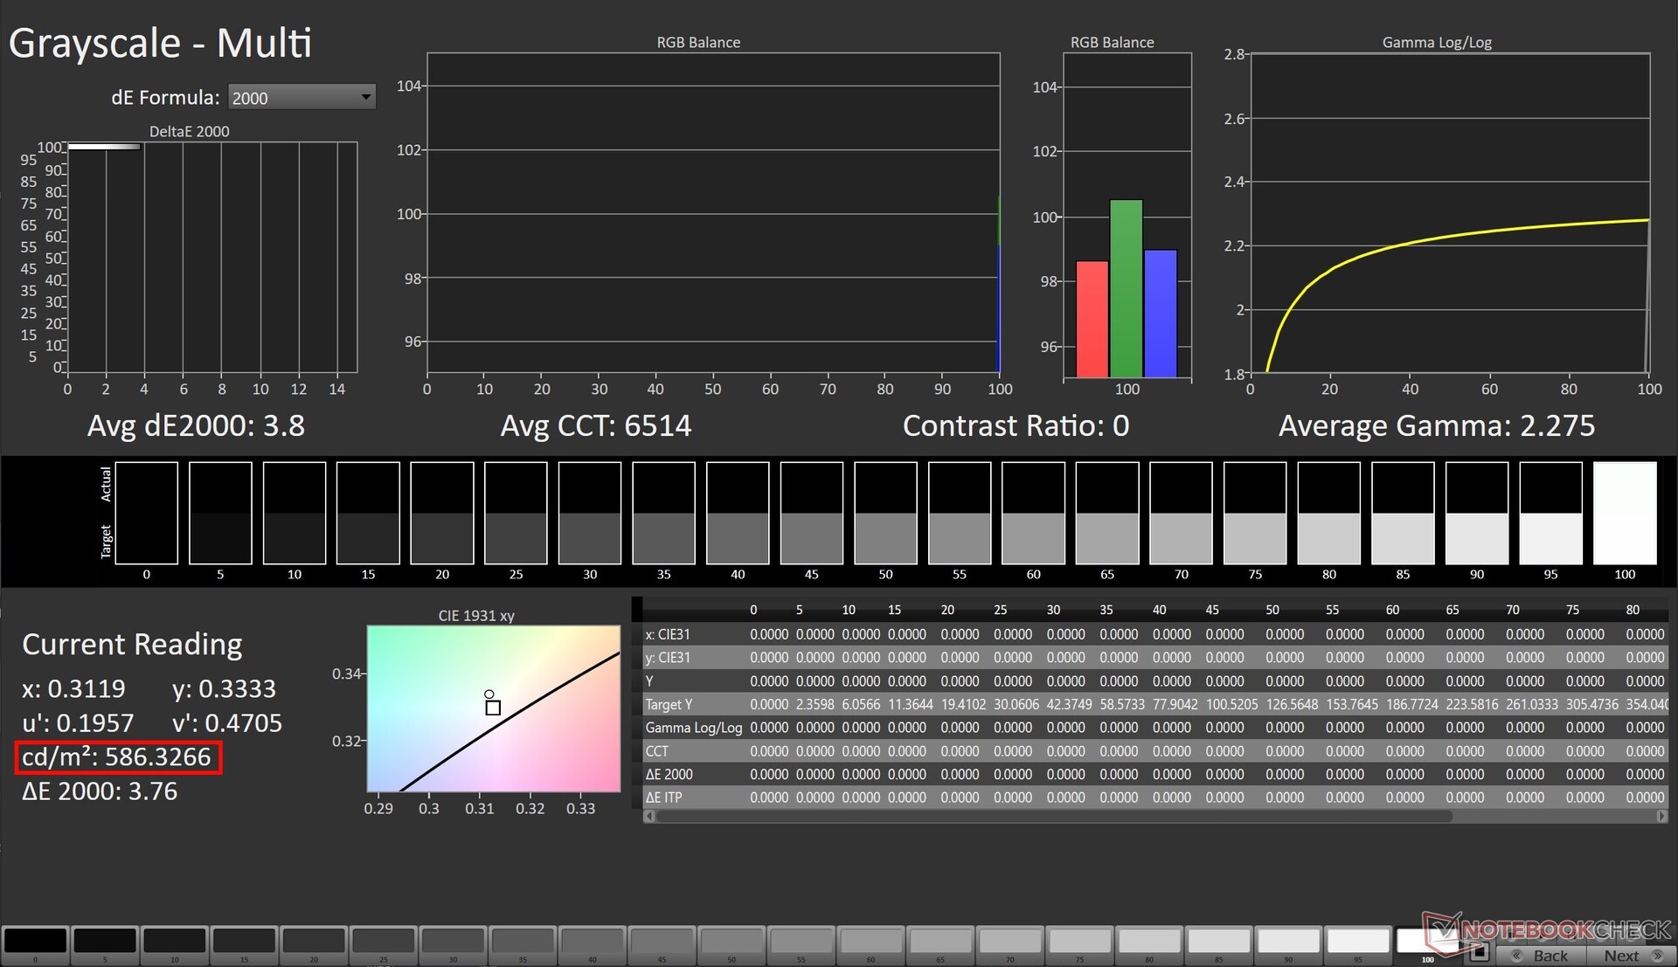Select the 95 percent gray patch button
Viewport: 1678px width, 967px height.
(1357, 942)
